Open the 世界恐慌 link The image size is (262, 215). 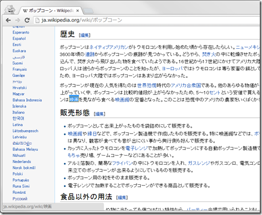(x=147, y=85)
